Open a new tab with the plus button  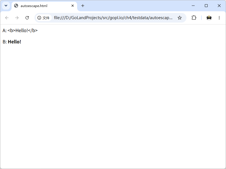tap(82, 6)
